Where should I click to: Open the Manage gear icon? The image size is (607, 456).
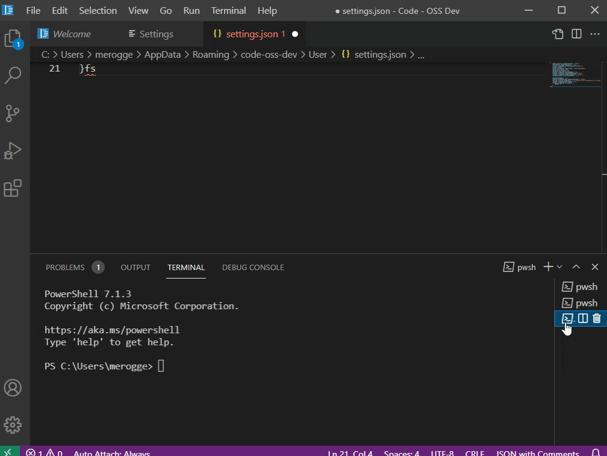tap(13, 425)
